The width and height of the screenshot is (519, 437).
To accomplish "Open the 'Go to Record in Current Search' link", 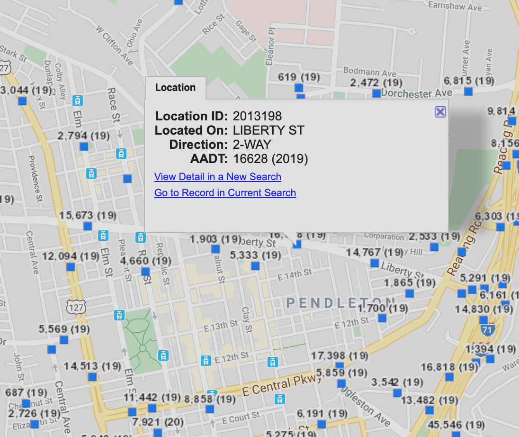I will point(225,193).
